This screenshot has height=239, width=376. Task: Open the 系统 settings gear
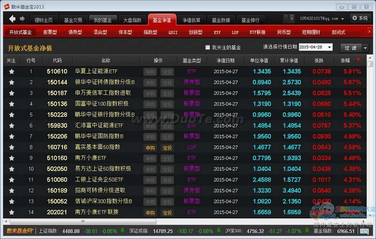pyautogui.click(x=360, y=18)
